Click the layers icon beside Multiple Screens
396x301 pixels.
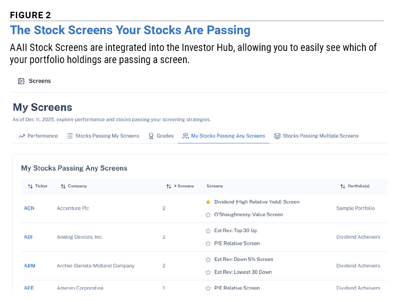tap(277, 136)
